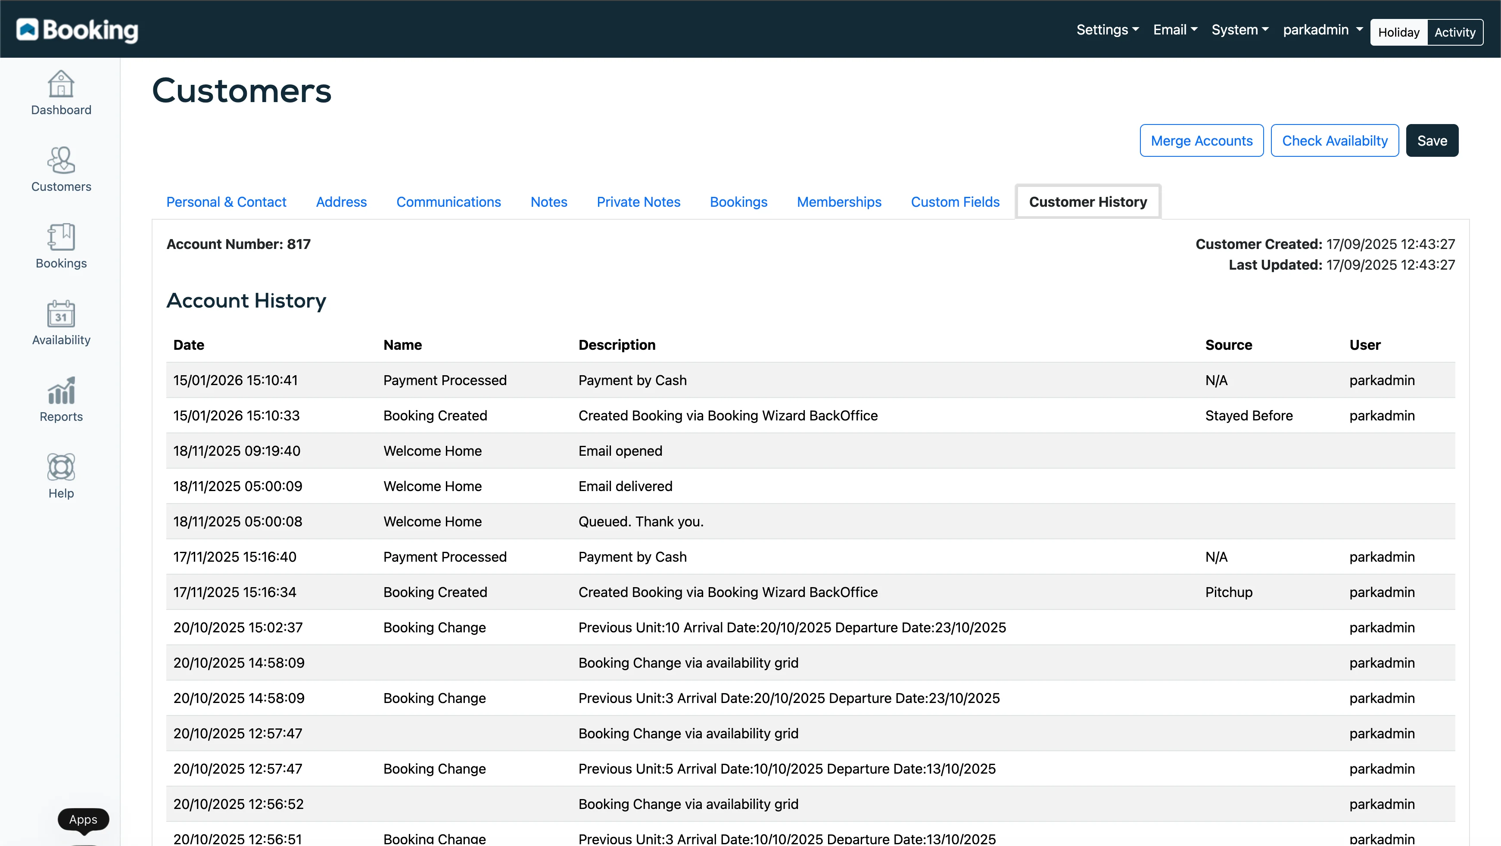Select the Customer History tab
The width and height of the screenshot is (1501, 846).
(1088, 202)
